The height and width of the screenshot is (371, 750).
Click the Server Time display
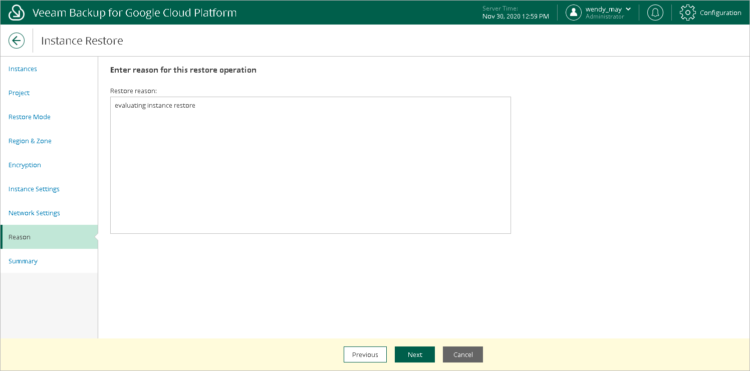[516, 13]
